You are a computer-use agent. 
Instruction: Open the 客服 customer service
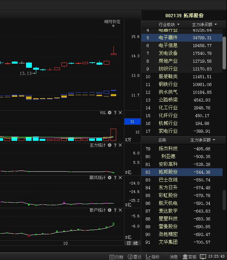click(189, 257)
